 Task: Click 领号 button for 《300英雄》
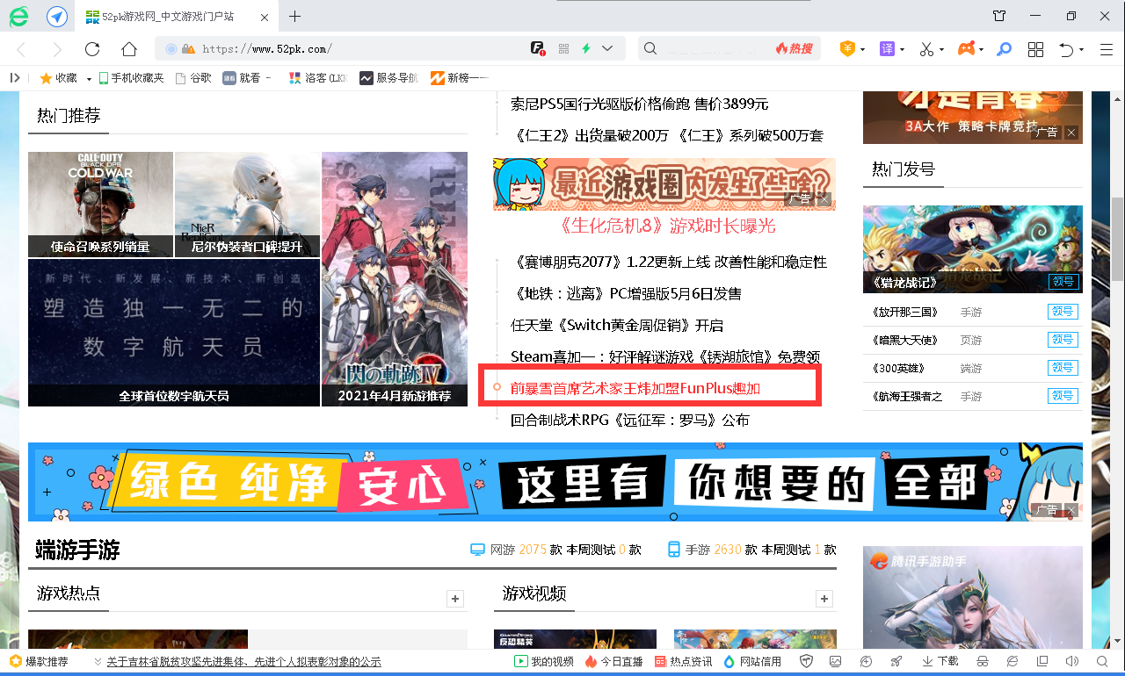click(x=1063, y=368)
